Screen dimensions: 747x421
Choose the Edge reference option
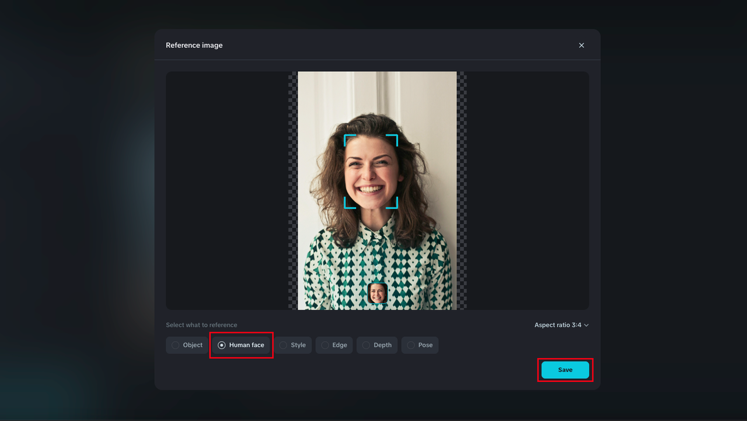[334, 345]
